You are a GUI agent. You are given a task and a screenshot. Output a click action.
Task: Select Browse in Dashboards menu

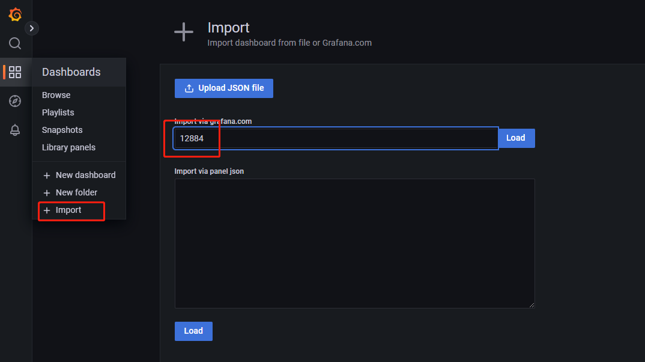(x=56, y=95)
